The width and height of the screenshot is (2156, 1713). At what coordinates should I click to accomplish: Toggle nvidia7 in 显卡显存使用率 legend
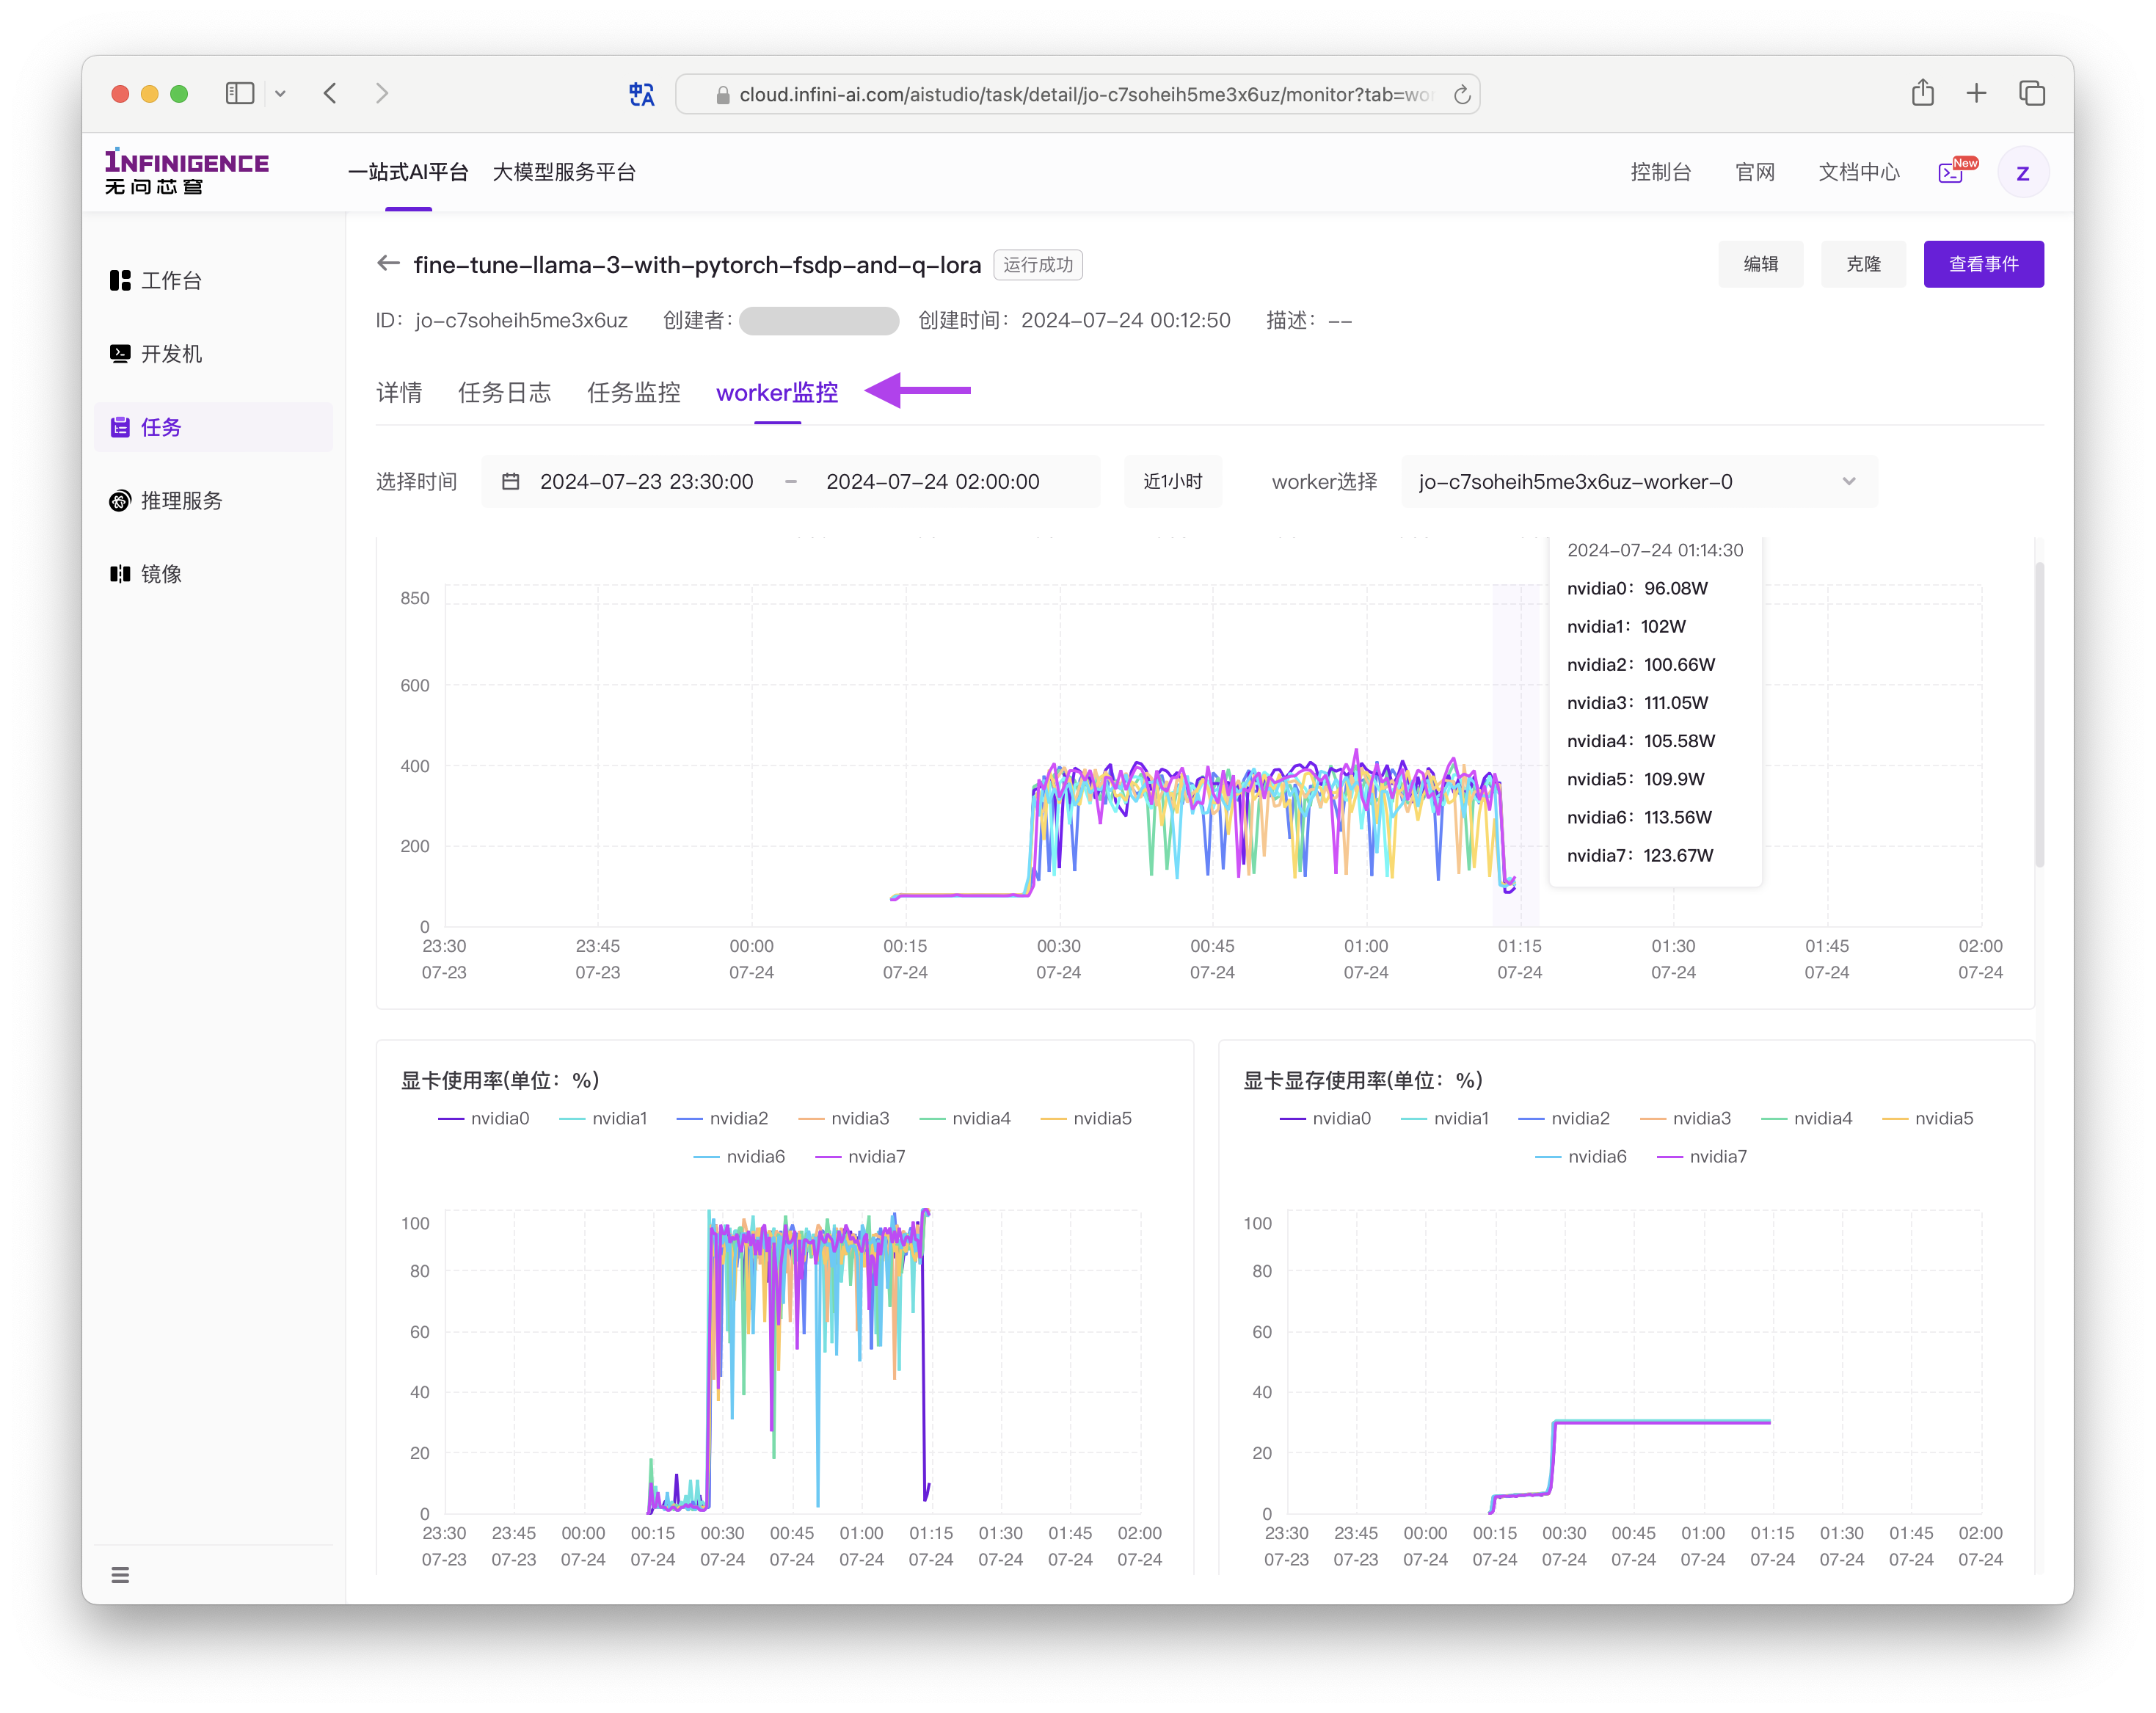(1702, 1156)
